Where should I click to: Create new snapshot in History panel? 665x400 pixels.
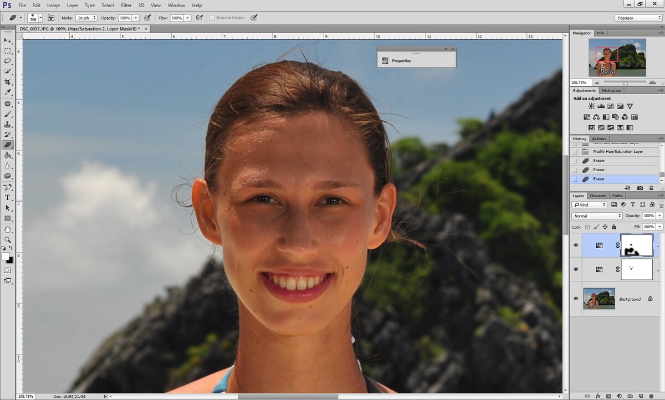pyautogui.click(x=640, y=188)
